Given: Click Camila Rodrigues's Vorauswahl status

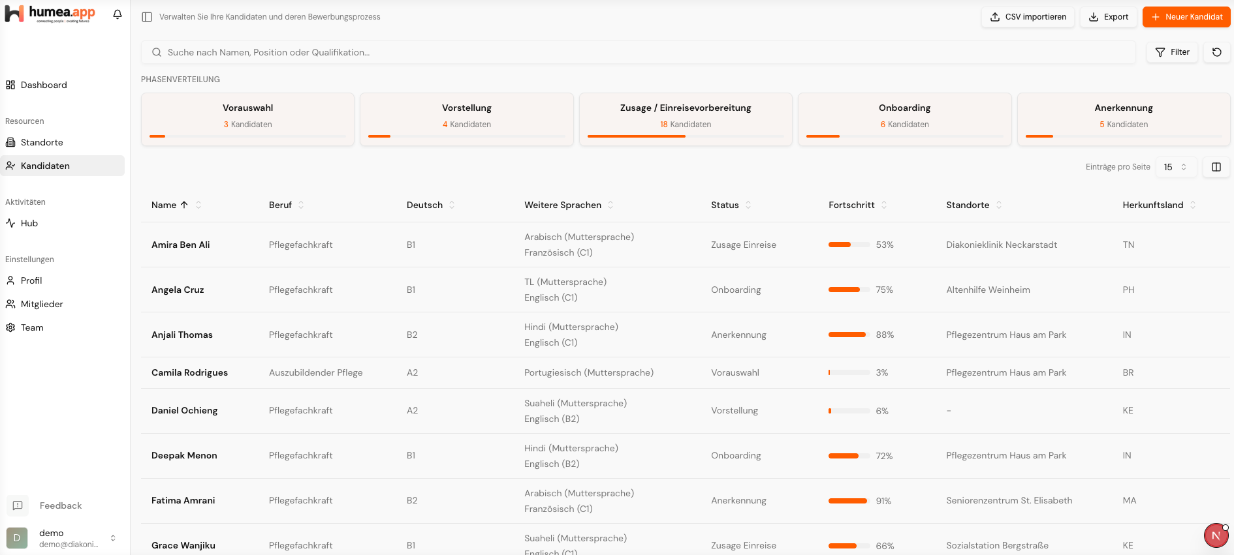Looking at the screenshot, I should point(735,372).
